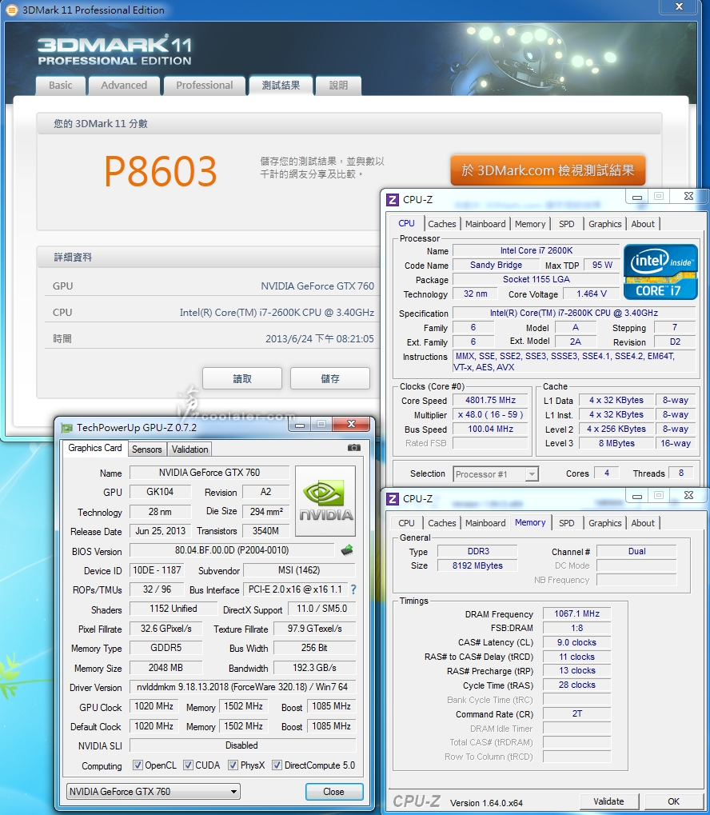Viewport: 710px width, 815px height.
Task: Open the Processor #1 selection dropdown
Action: 496,474
